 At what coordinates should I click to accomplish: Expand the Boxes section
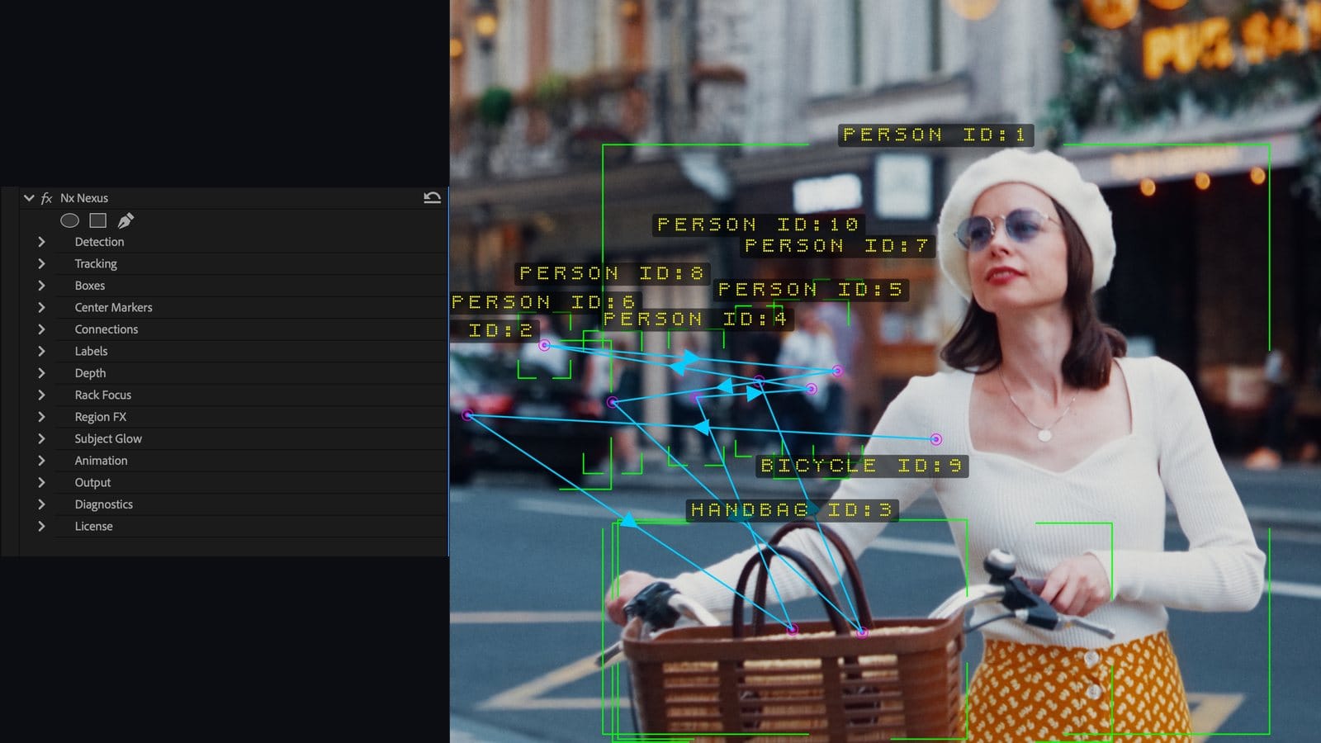point(41,286)
